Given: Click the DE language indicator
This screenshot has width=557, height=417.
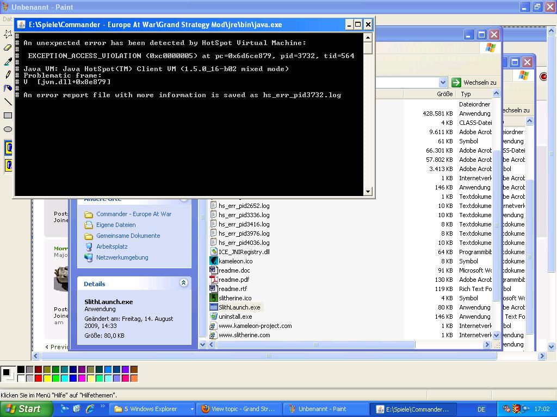Looking at the screenshot, I should click(x=481, y=409).
